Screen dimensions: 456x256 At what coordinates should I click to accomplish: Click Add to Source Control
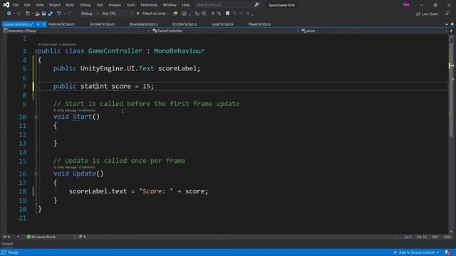coord(416,252)
